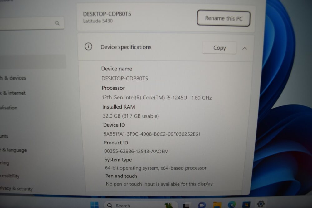The width and height of the screenshot is (312, 208).
Task: Open the Accounts settings page
Action: [4, 136]
